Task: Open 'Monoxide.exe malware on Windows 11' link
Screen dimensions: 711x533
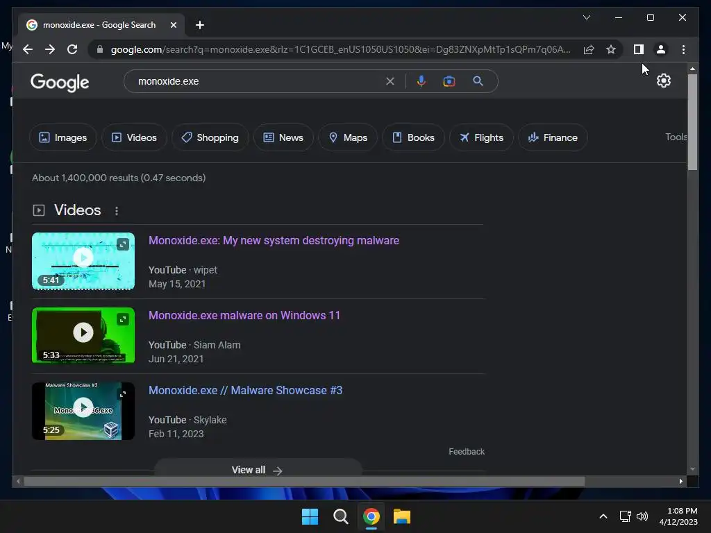Action: click(x=244, y=315)
